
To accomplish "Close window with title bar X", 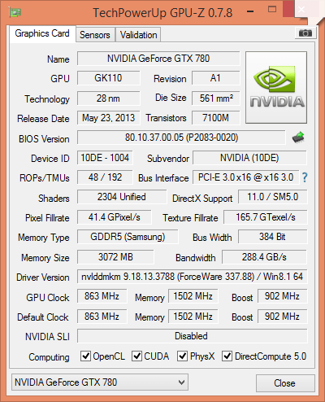I will 301,10.
